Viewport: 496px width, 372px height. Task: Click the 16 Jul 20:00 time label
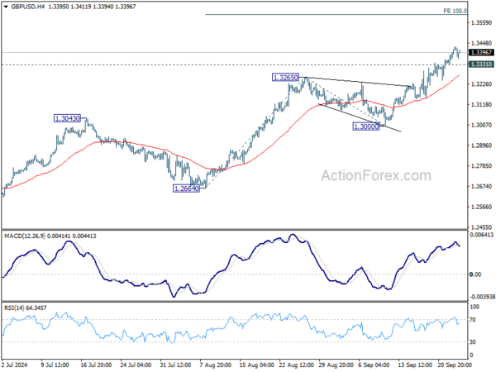[96, 365]
